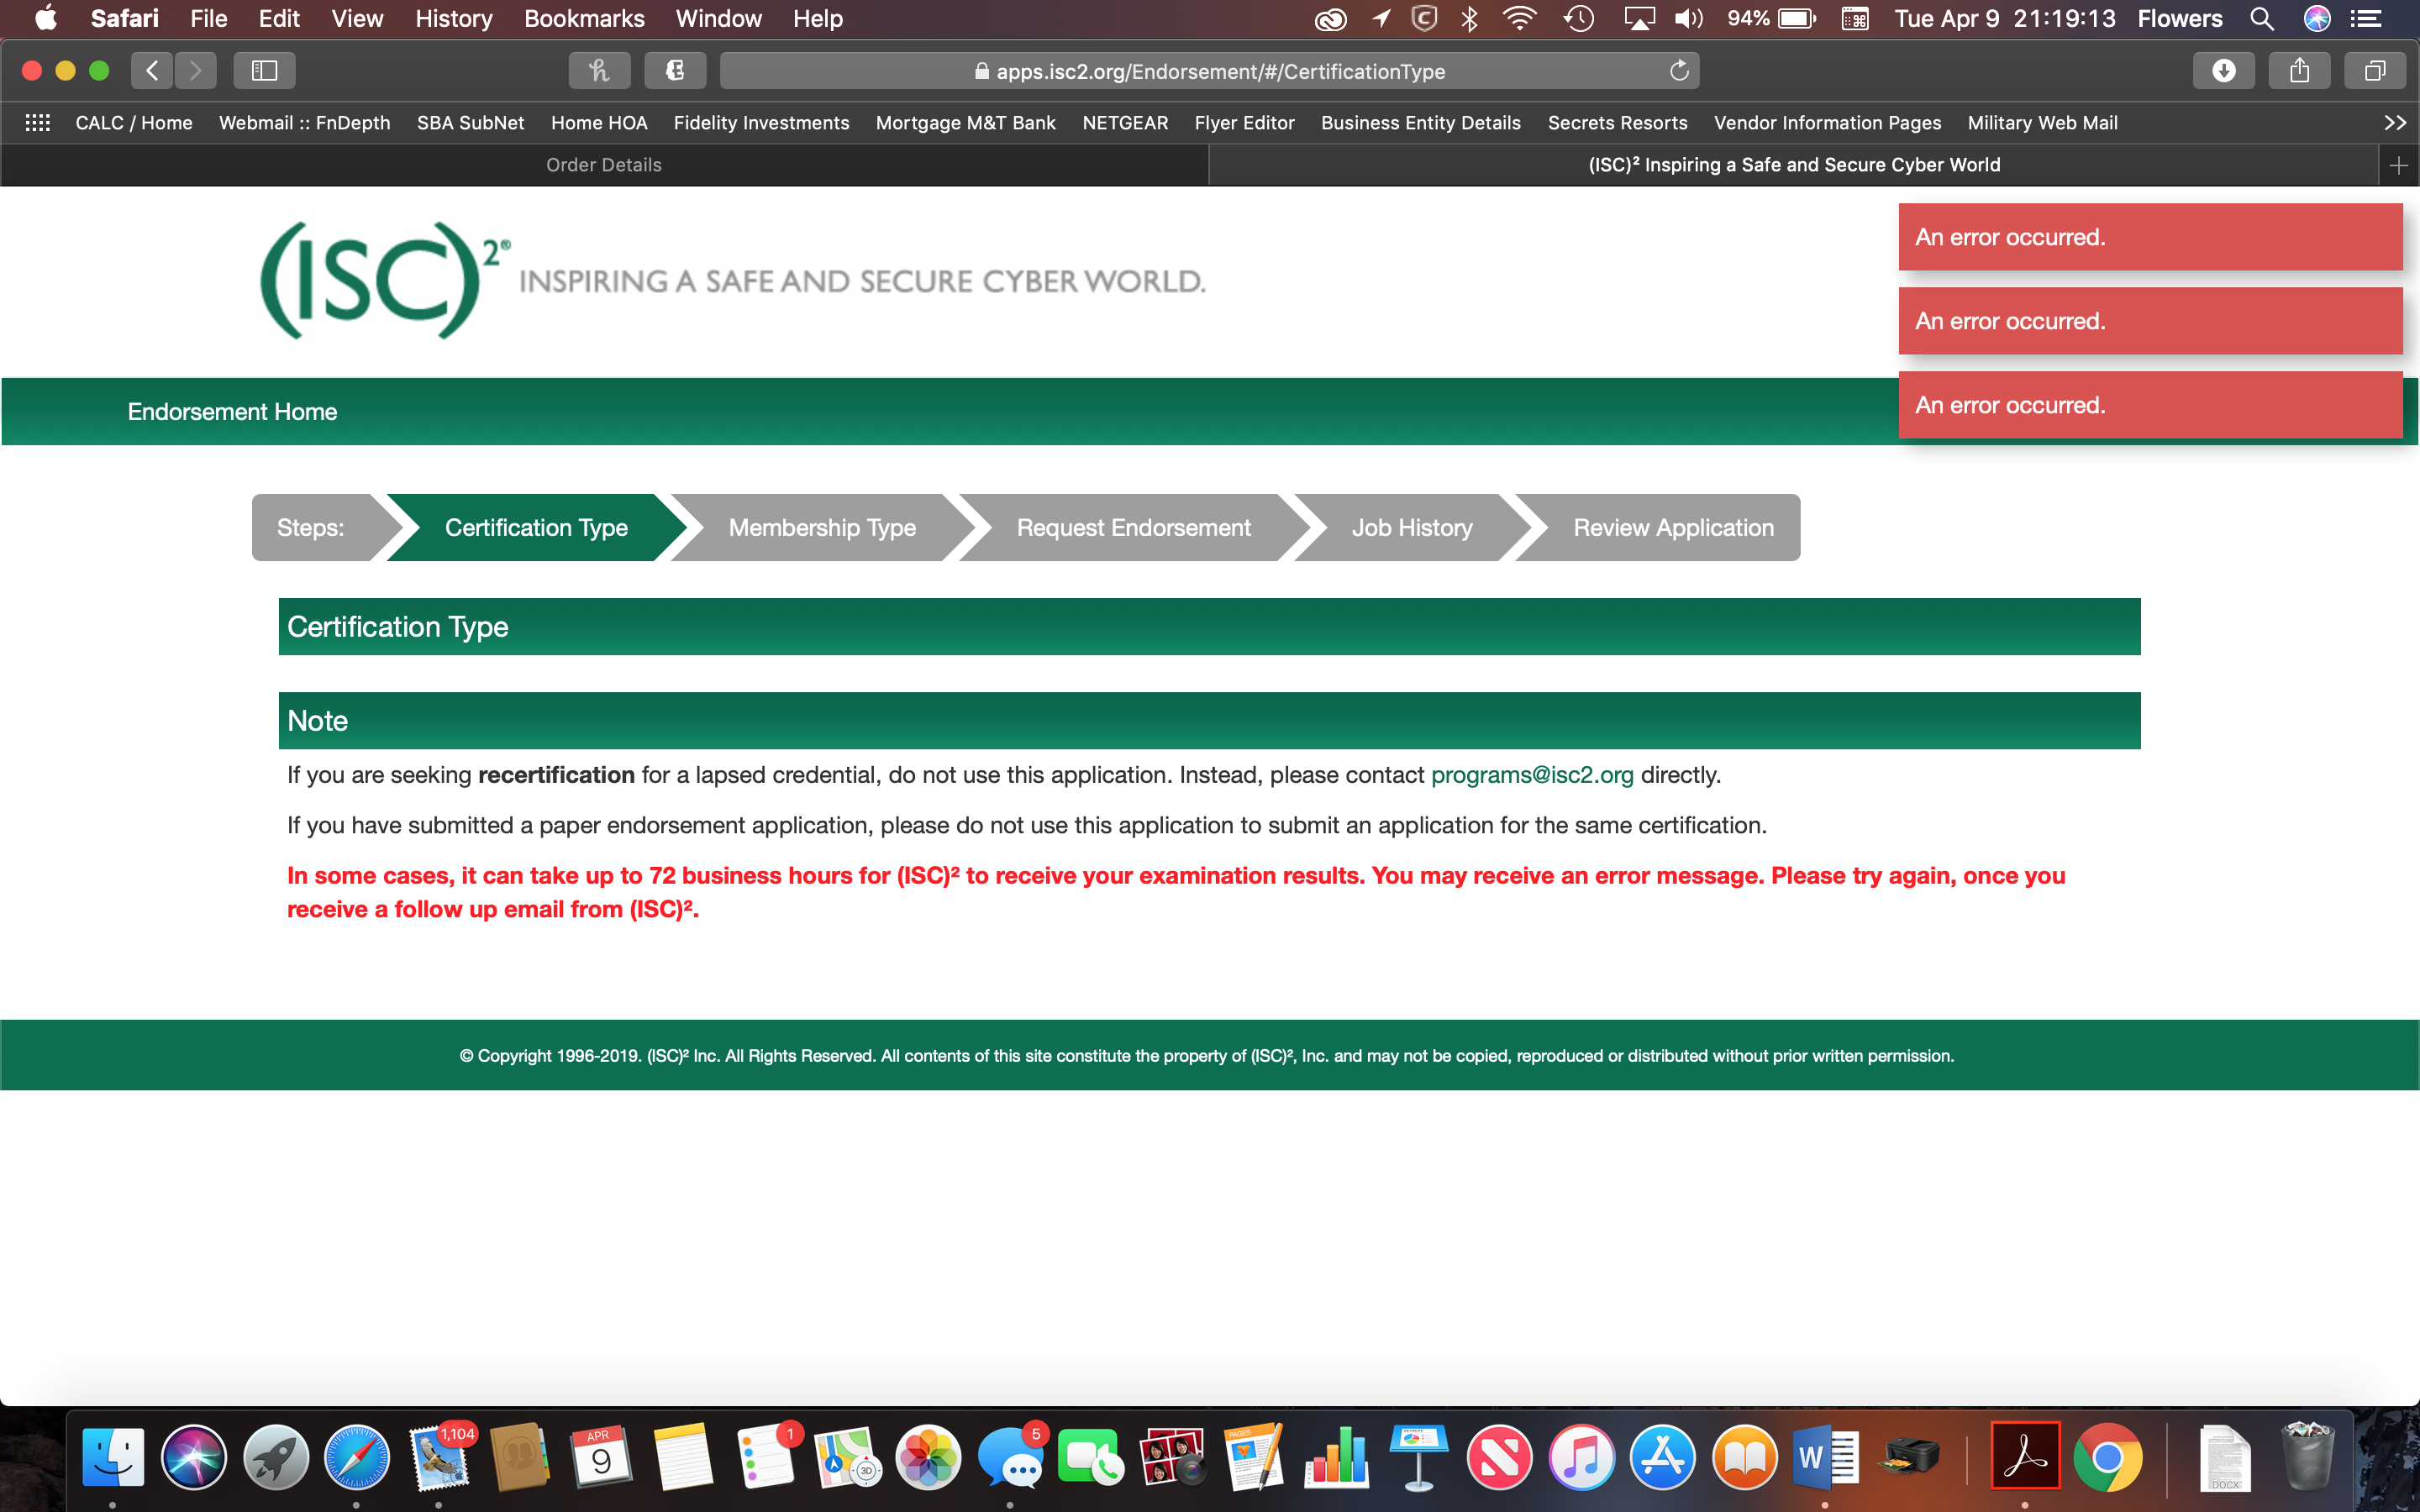Open the Bookmarks menu

584,18
